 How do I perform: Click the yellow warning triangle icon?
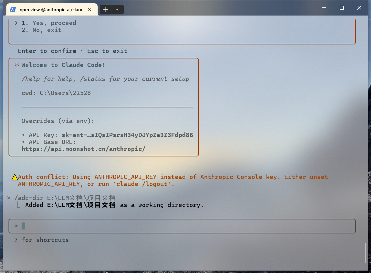point(15,177)
